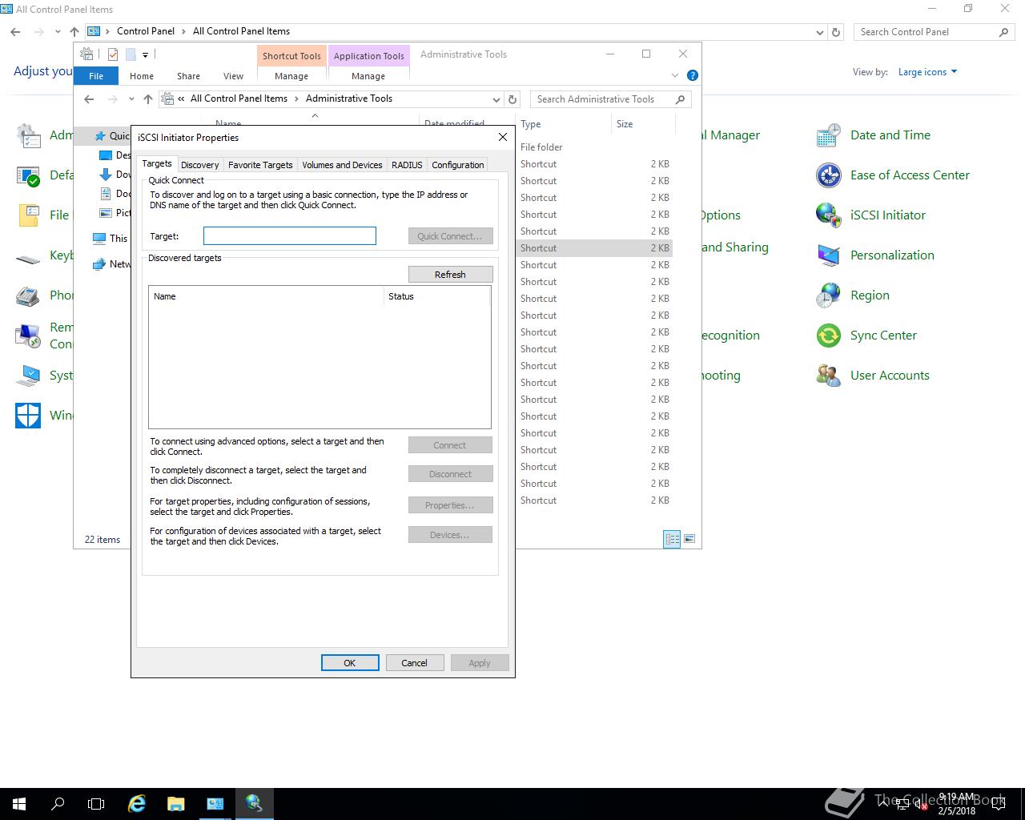The image size is (1025, 820).
Task: Sort by Type column in Administrative Tools
Action: pyautogui.click(x=564, y=124)
